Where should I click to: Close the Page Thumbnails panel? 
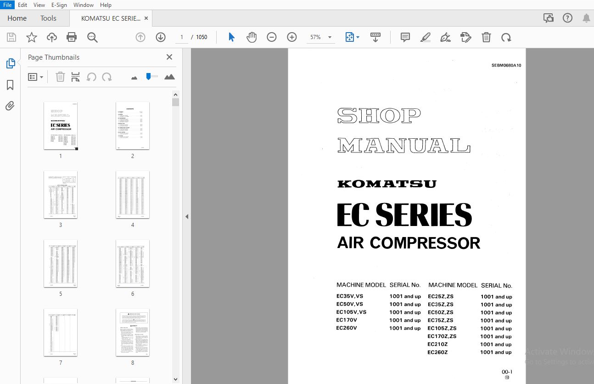pyautogui.click(x=169, y=57)
